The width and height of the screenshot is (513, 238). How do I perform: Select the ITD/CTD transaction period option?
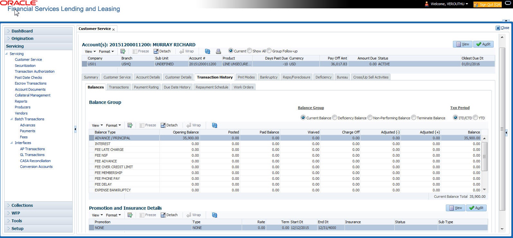point(455,118)
